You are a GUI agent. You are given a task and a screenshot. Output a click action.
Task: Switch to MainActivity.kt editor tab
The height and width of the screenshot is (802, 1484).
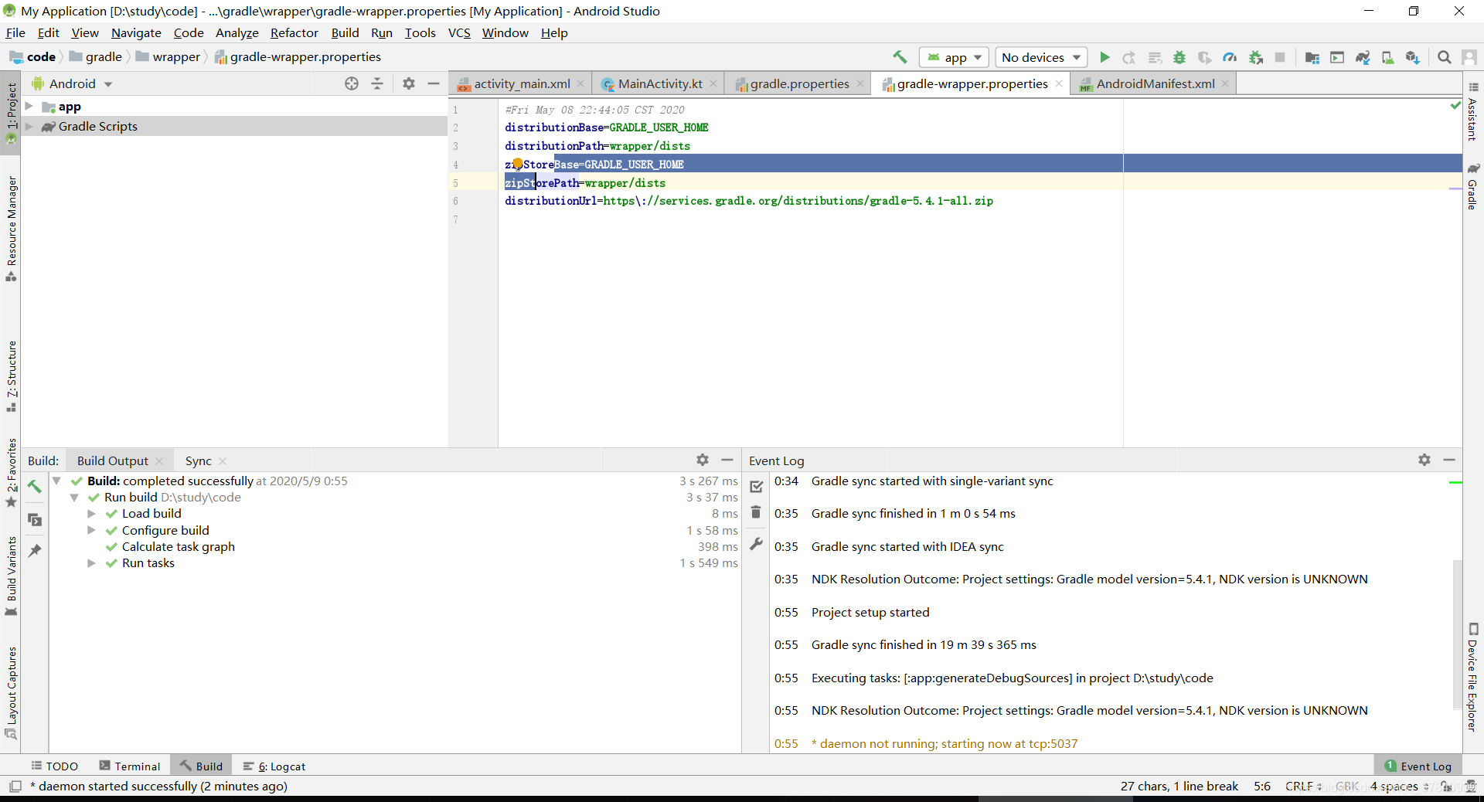click(x=659, y=83)
